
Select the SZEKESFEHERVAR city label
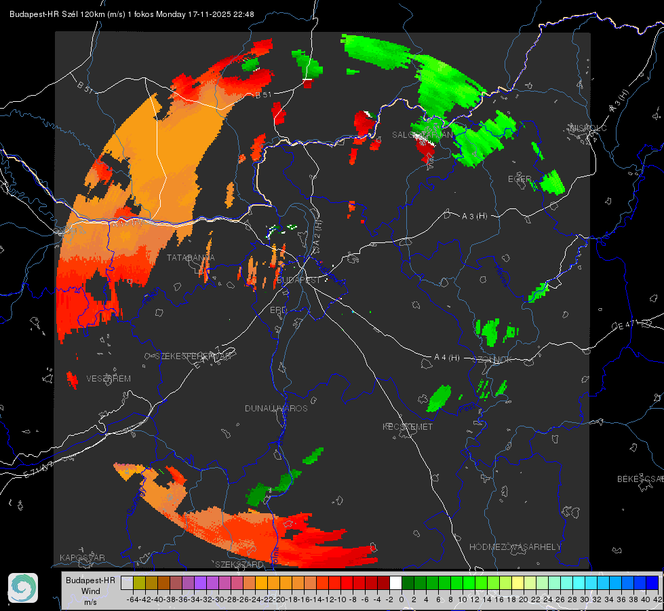click(x=194, y=356)
